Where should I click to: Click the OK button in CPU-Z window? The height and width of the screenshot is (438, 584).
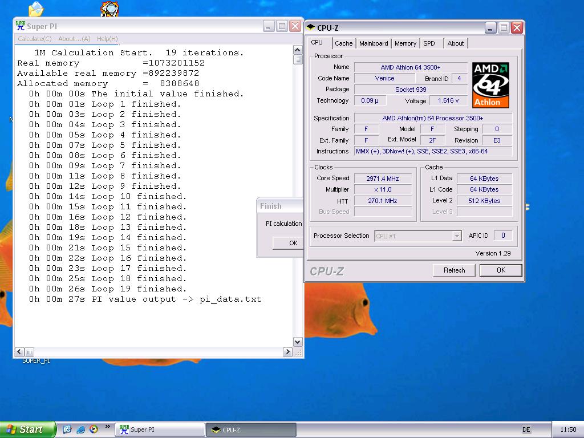click(x=501, y=270)
